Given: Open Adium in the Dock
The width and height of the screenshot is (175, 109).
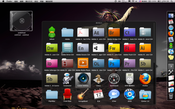Looking at the screenshot, I should pos(171,46).
